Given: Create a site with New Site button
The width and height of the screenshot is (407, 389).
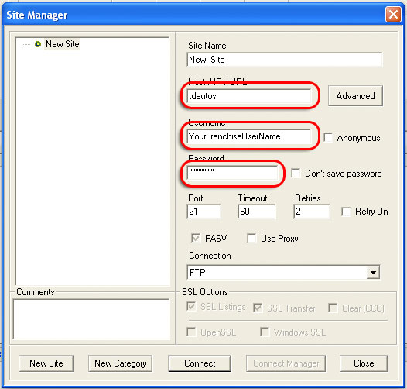Looking at the screenshot, I should tap(46, 363).
